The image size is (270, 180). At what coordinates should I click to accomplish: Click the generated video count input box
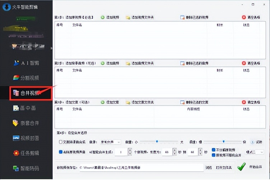pos(121,152)
